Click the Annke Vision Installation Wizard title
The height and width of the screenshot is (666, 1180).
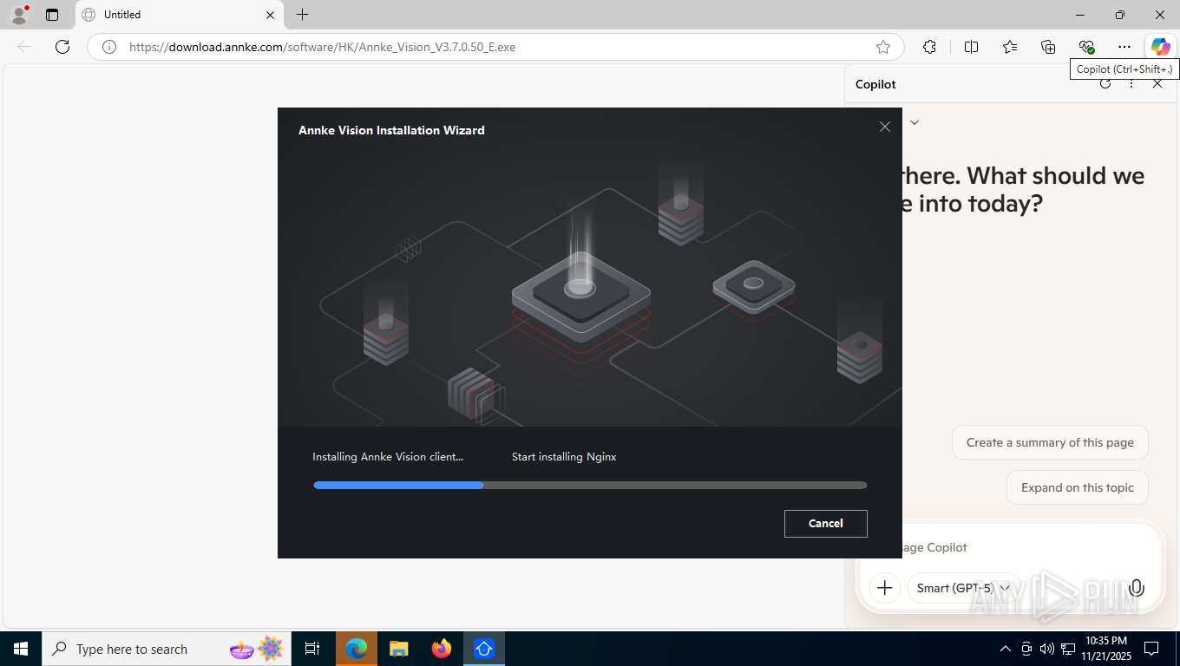391,130
